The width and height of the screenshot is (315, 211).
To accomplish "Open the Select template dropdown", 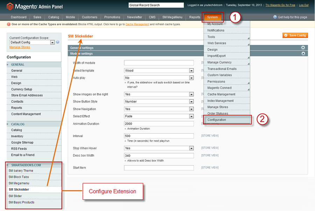I will pos(159,70).
